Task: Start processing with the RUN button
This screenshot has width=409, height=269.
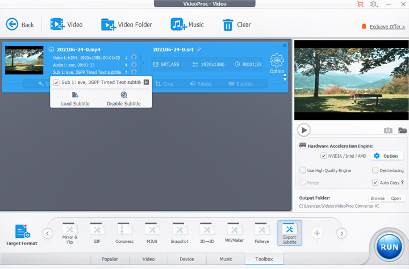Action: tap(389, 246)
